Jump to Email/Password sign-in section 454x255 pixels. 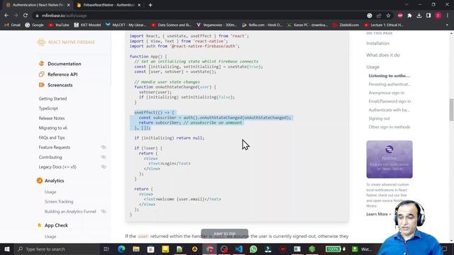(389, 101)
